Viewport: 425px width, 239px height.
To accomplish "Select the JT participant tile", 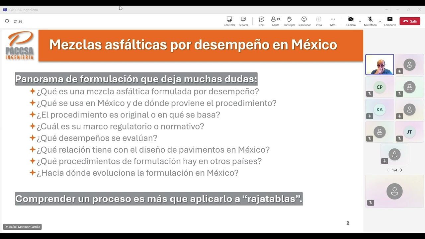I will [x=409, y=132].
